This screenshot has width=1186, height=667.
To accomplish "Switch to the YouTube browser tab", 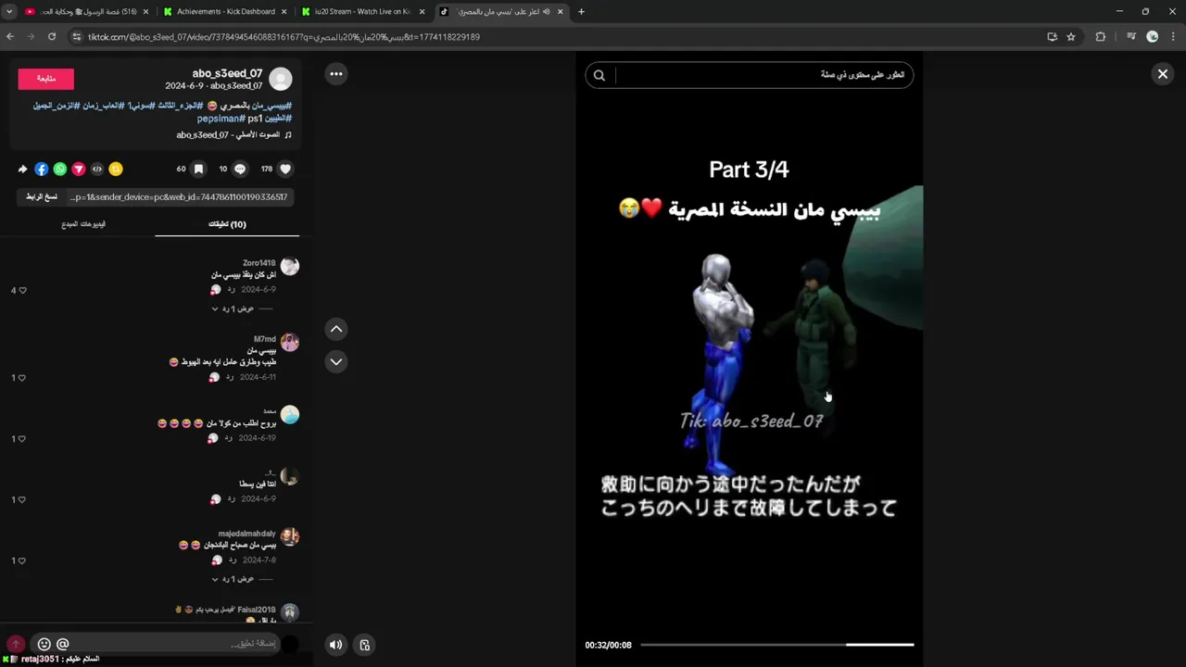I will coord(86,12).
